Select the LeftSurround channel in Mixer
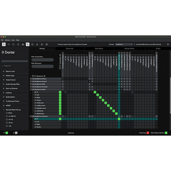 pos(41,105)
